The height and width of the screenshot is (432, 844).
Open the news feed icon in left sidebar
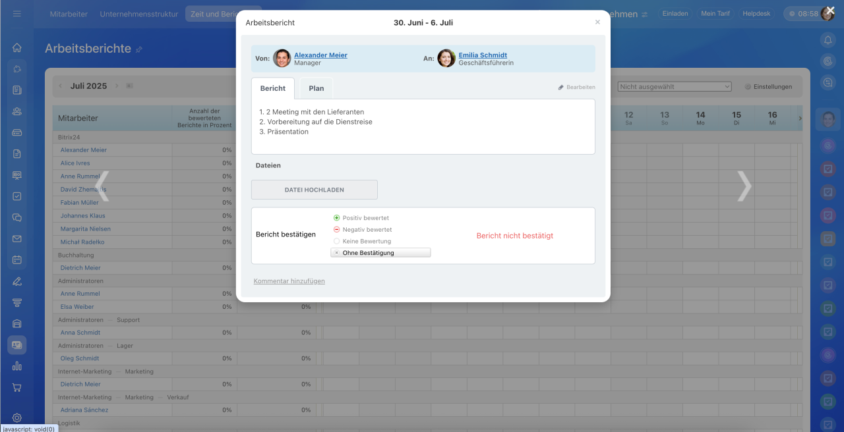click(x=17, y=90)
